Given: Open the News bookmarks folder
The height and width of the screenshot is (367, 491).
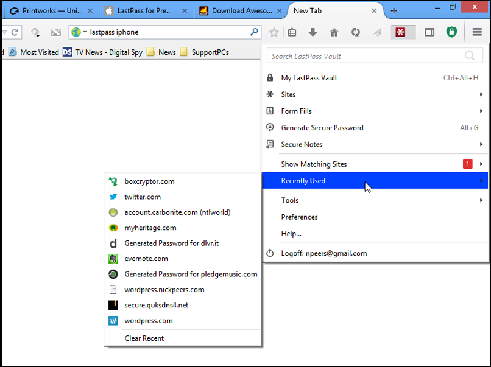Looking at the screenshot, I should click(161, 52).
